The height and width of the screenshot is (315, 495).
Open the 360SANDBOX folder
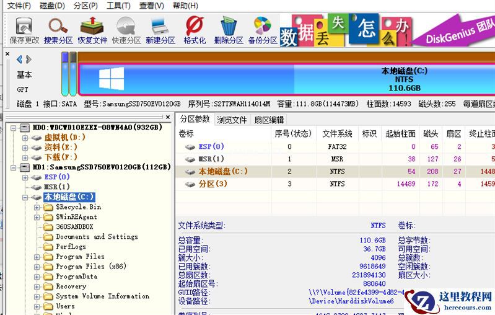[74, 226]
